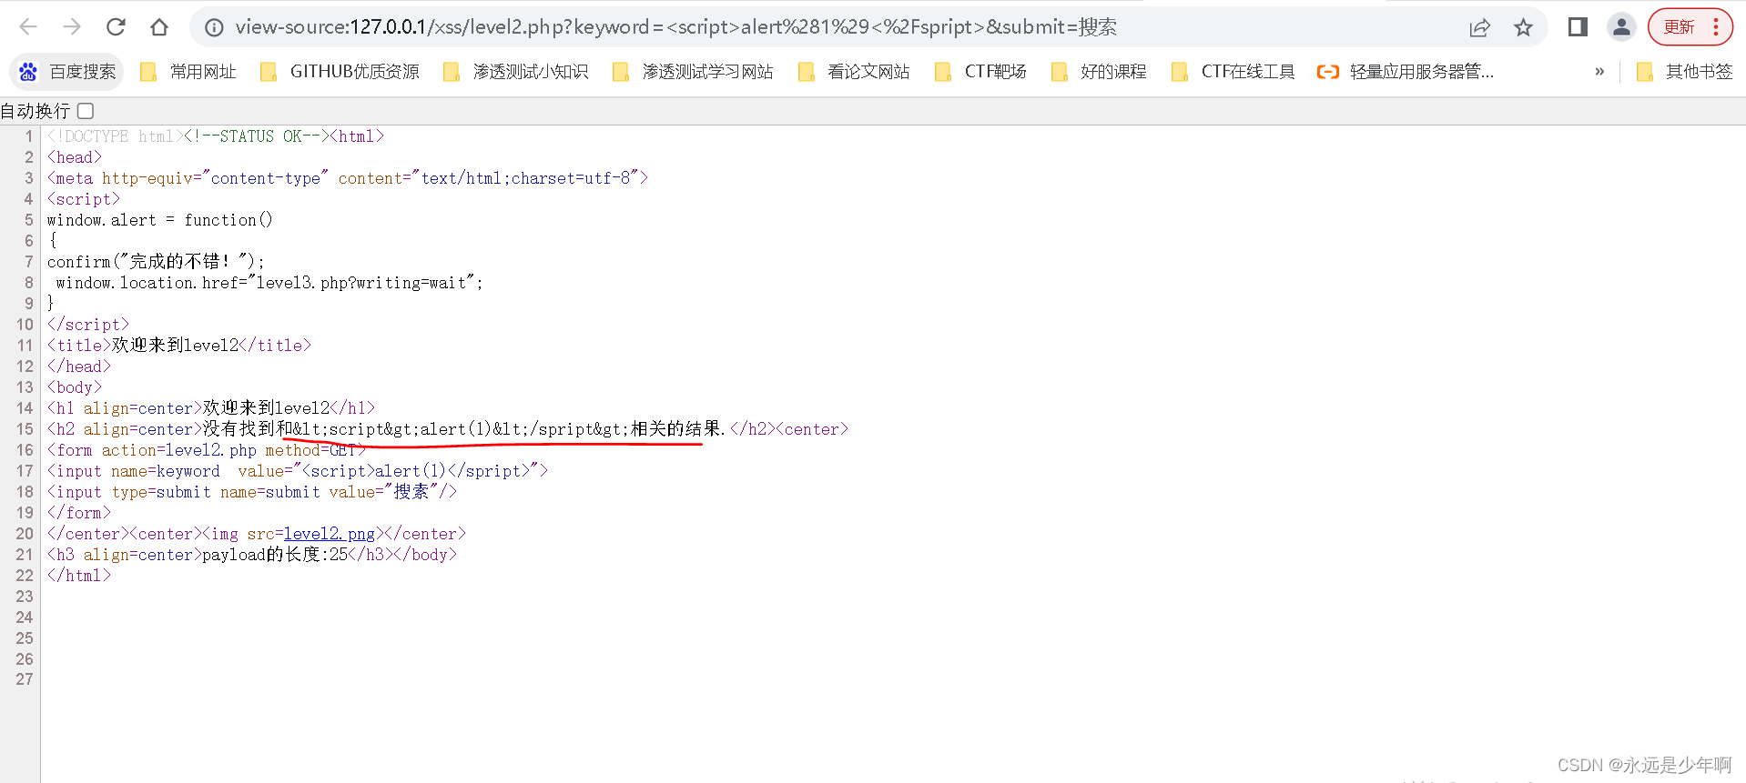Expand hidden bookmarks with » chevron
Screen dimensions: 1746x783
tap(1599, 72)
